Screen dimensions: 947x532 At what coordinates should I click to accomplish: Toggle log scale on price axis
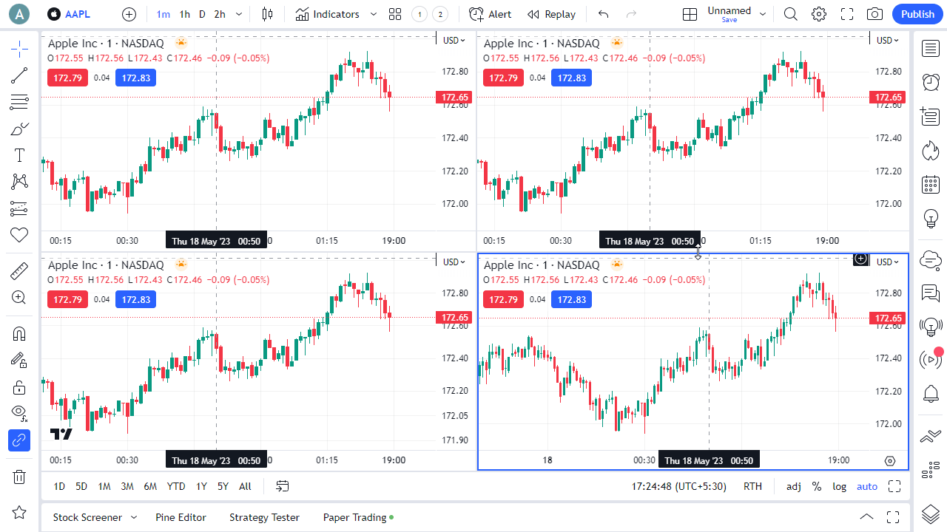(x=839, y=486)
